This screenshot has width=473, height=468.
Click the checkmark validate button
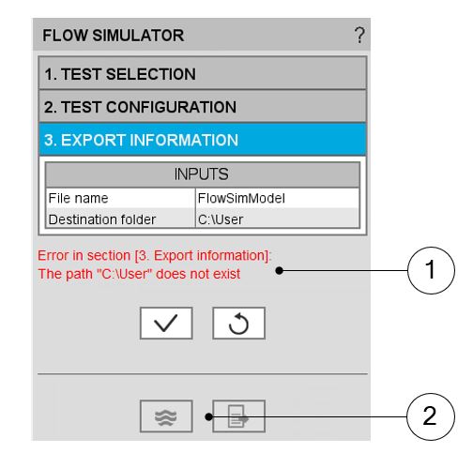tap(166, 323)
